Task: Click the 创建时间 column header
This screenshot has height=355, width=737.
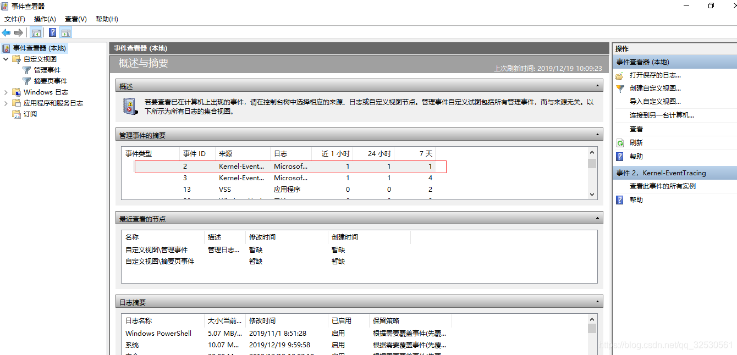Action: [369, 237]
